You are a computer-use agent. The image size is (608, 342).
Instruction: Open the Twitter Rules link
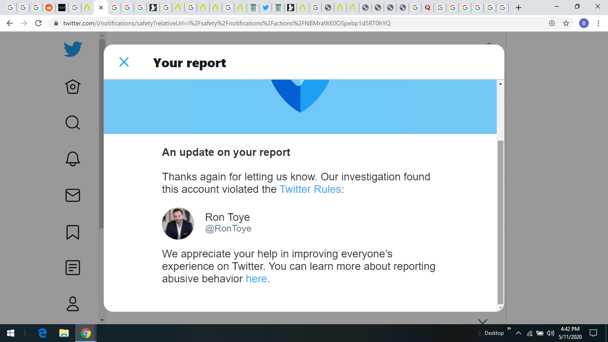point(310,189)
